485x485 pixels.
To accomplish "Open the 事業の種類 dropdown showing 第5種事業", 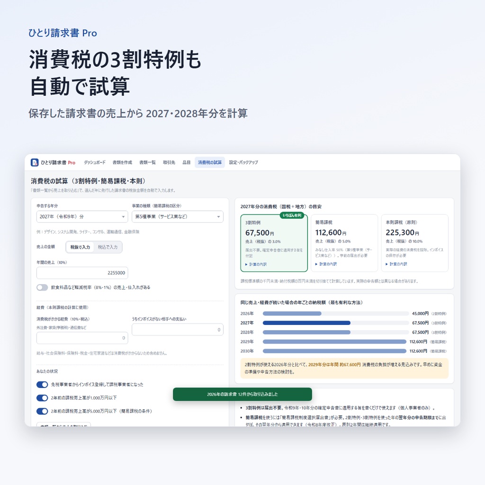I will tap(178, 216).
